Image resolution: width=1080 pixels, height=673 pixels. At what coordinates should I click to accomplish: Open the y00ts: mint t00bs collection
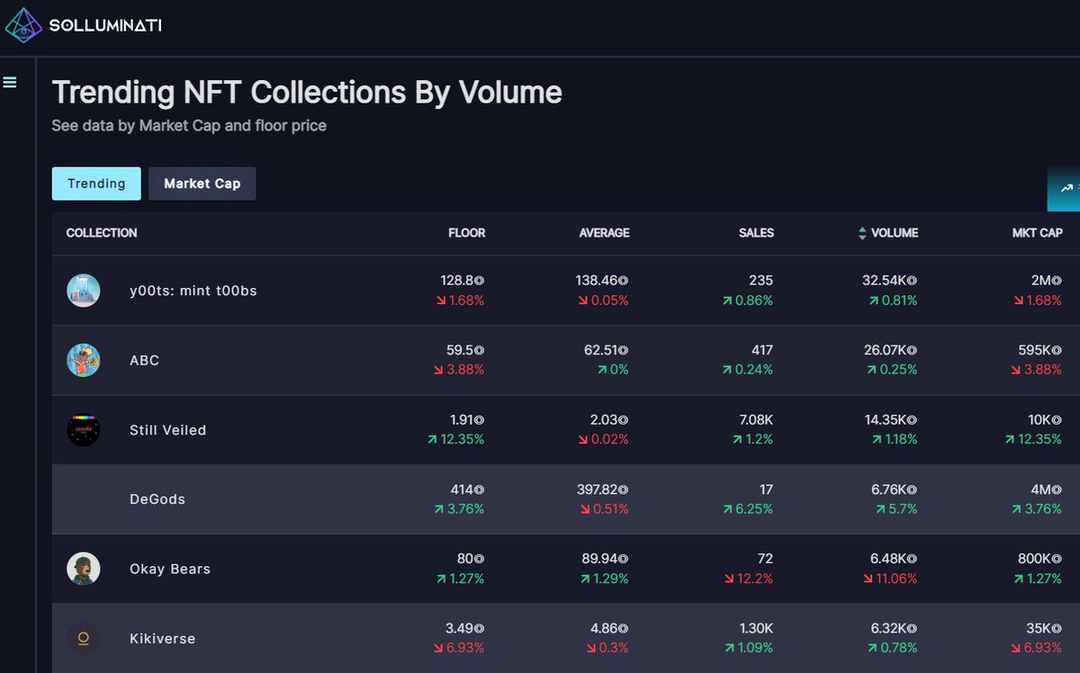point(193,291)
